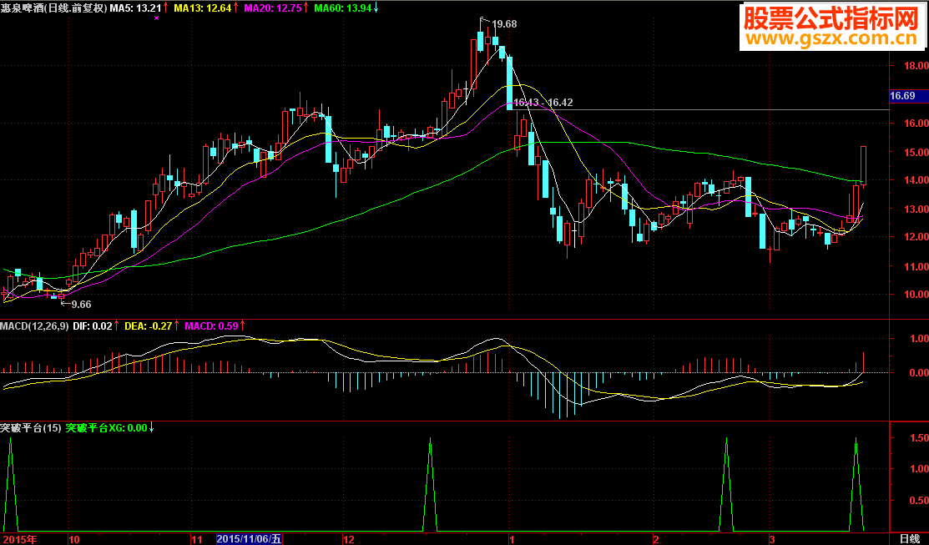
Task: Click the small magenta x marker under the title
Action: [156, 18]
